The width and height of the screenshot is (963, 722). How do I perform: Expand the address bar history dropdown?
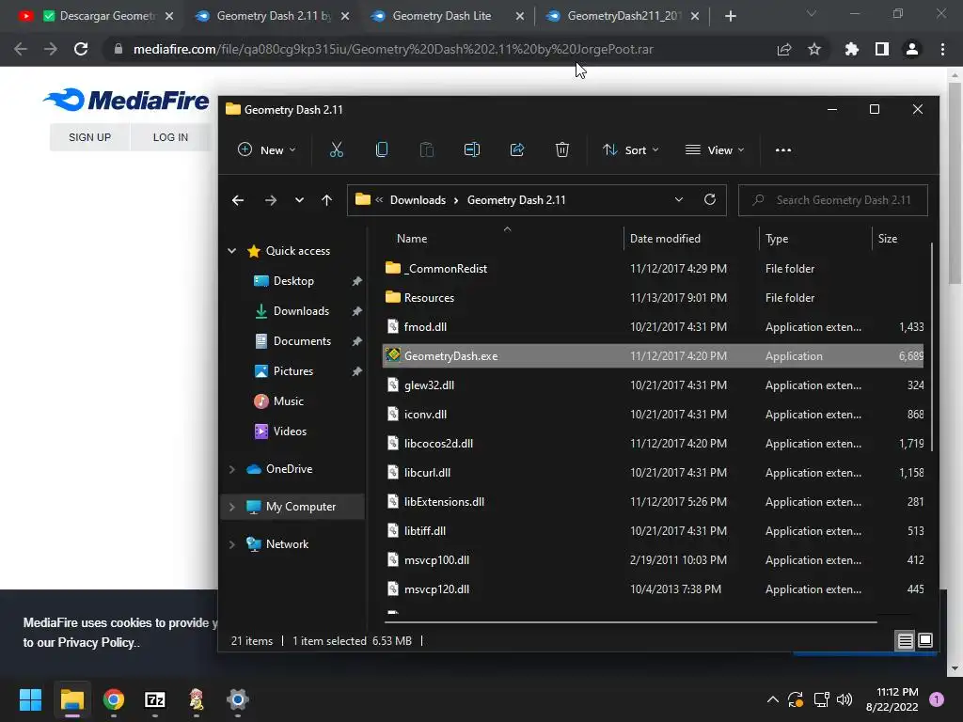[x=679, y=199]
